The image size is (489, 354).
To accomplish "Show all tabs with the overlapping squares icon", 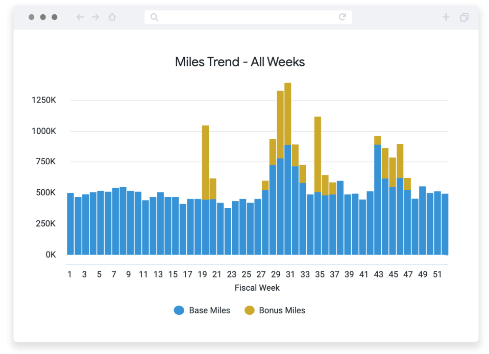I will 464,17.
